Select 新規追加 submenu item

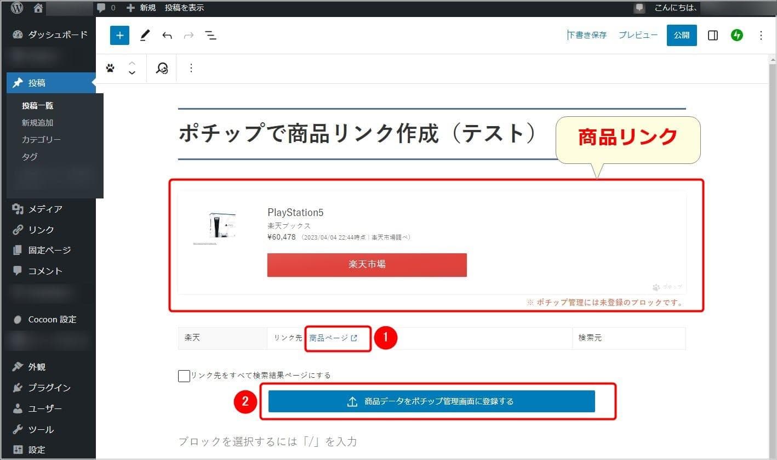tap(37, 123)
